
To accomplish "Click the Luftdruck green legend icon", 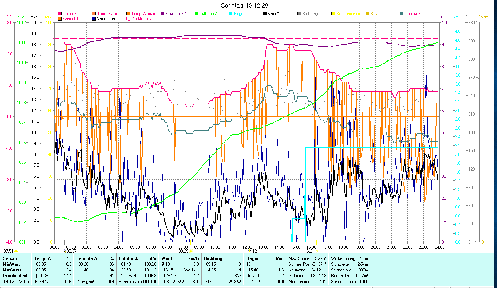I will 196,14.
